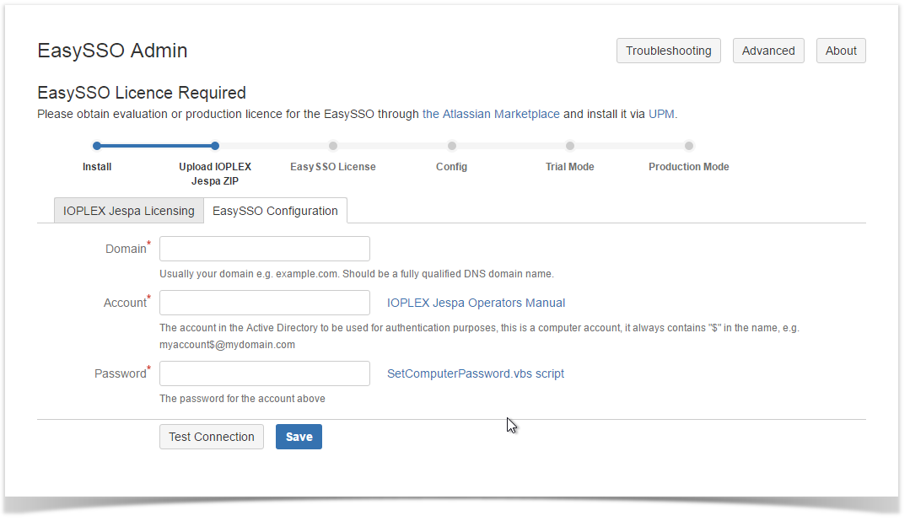Click the 'Install' step label
This screenshot has width=910, height=521.
pos(97,167)
